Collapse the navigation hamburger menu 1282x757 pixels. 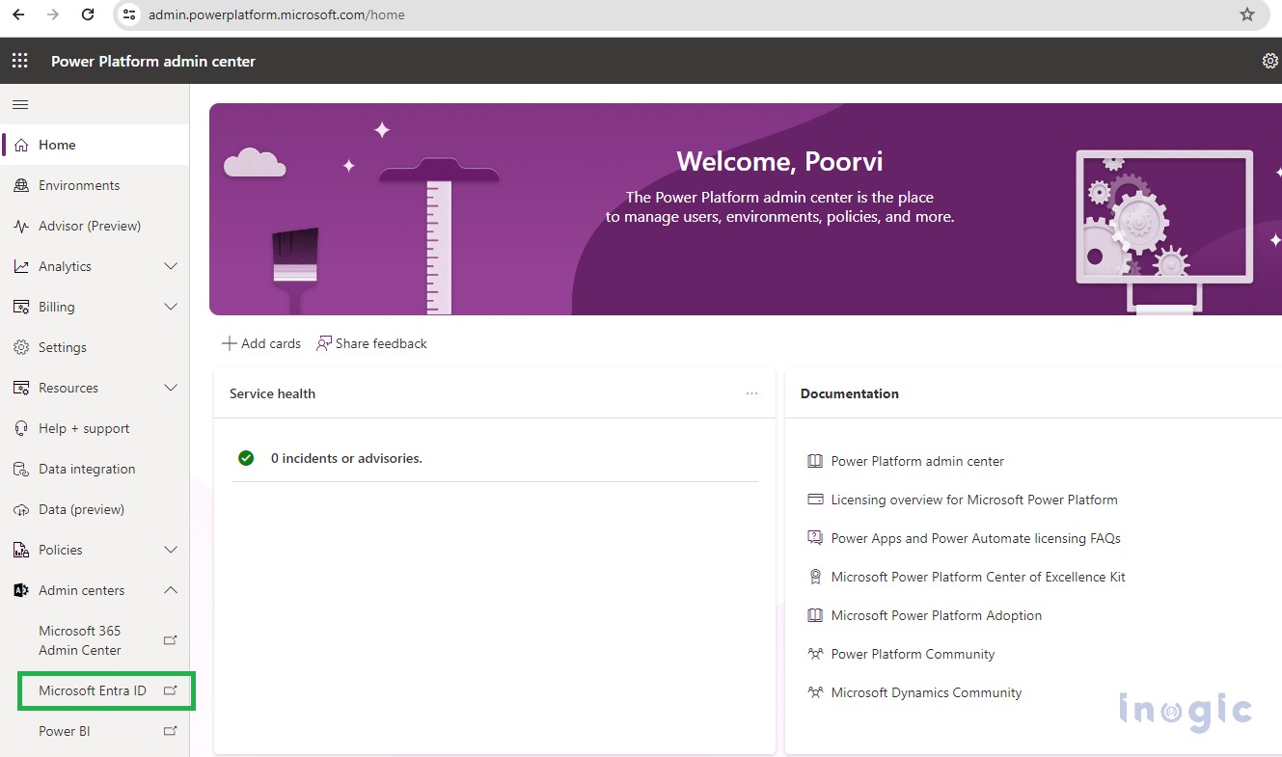[19, 104]
